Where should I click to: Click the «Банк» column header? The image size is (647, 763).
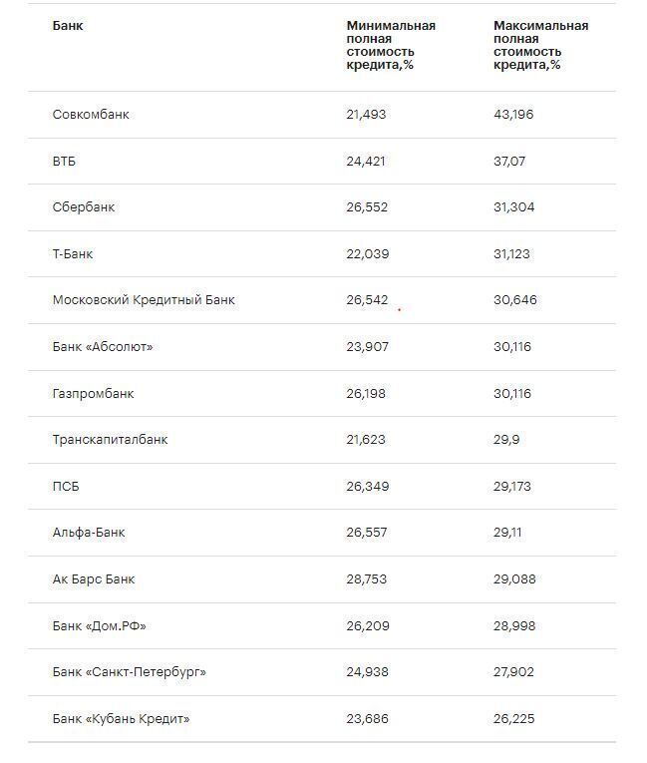click(x=68, y=26)
